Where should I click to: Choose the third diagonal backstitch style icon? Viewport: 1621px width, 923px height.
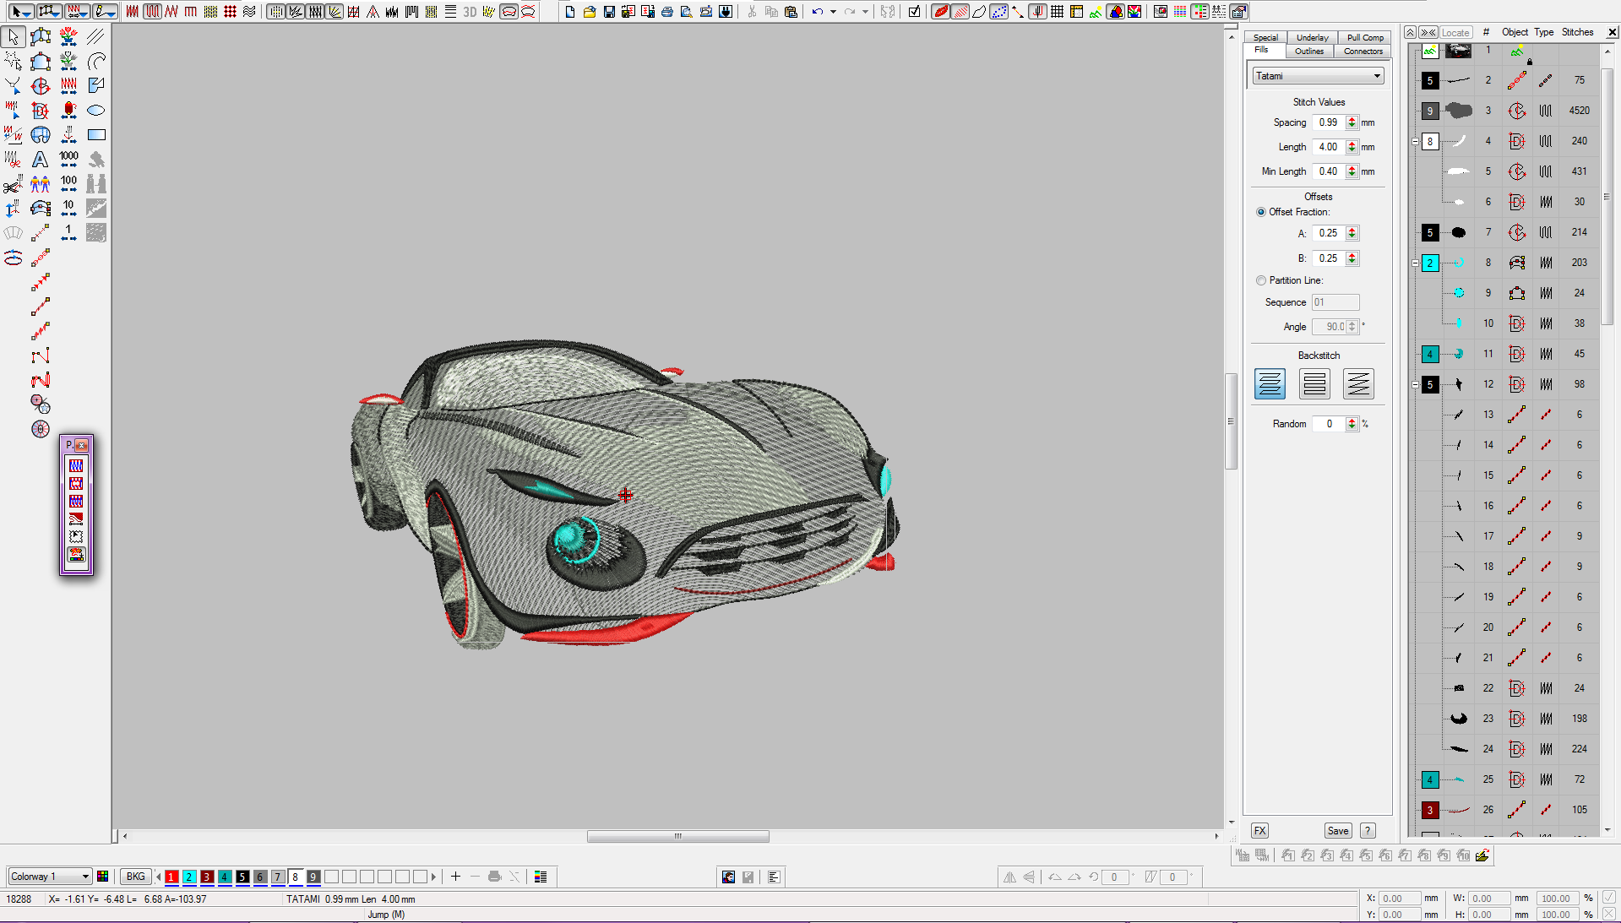click(1357, 384)
